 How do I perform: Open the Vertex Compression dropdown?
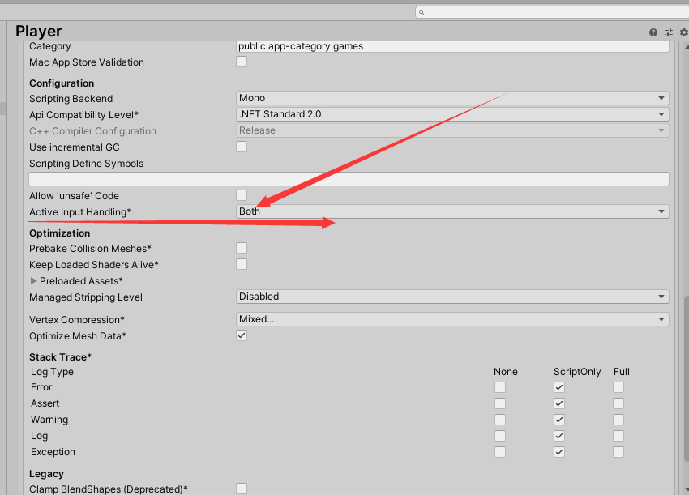(451, 319)
